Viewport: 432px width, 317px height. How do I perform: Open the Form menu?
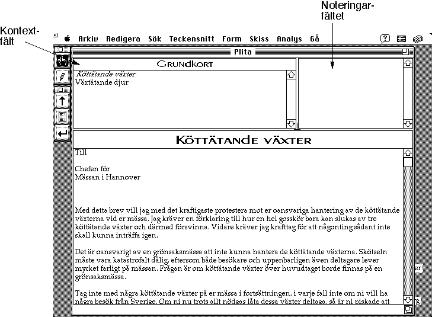[232, 39]
